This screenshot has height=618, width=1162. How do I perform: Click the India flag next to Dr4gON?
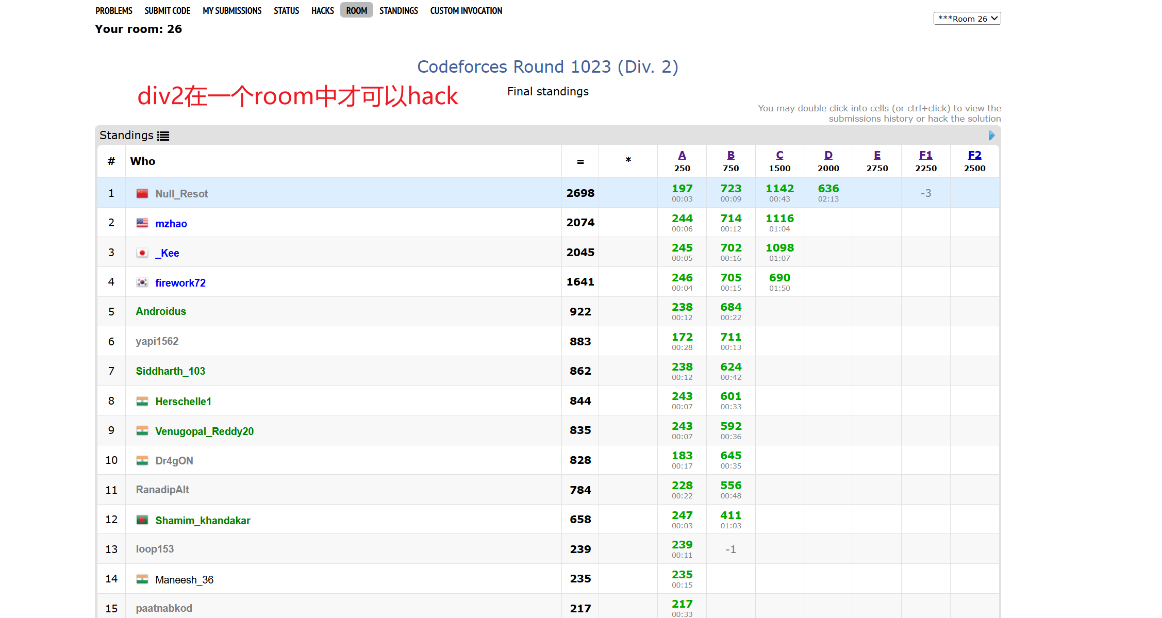[142, 460]
